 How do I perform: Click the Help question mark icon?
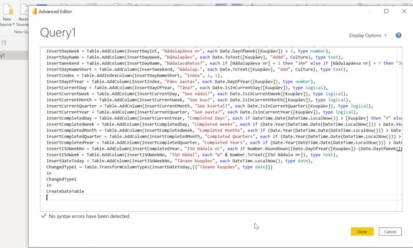398,35
